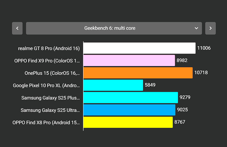Click the OnePlus 15 device label
This screenshot has height=147, width=227.
[52, 73]
